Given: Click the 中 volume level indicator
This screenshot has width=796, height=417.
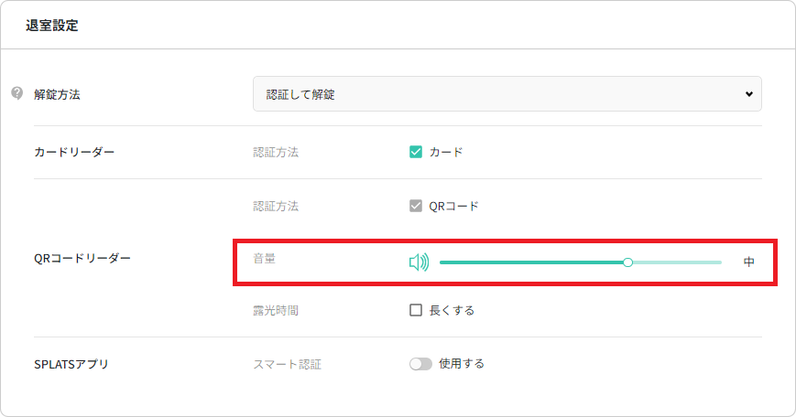Looking at the screenshot, I should pos(748,262).
